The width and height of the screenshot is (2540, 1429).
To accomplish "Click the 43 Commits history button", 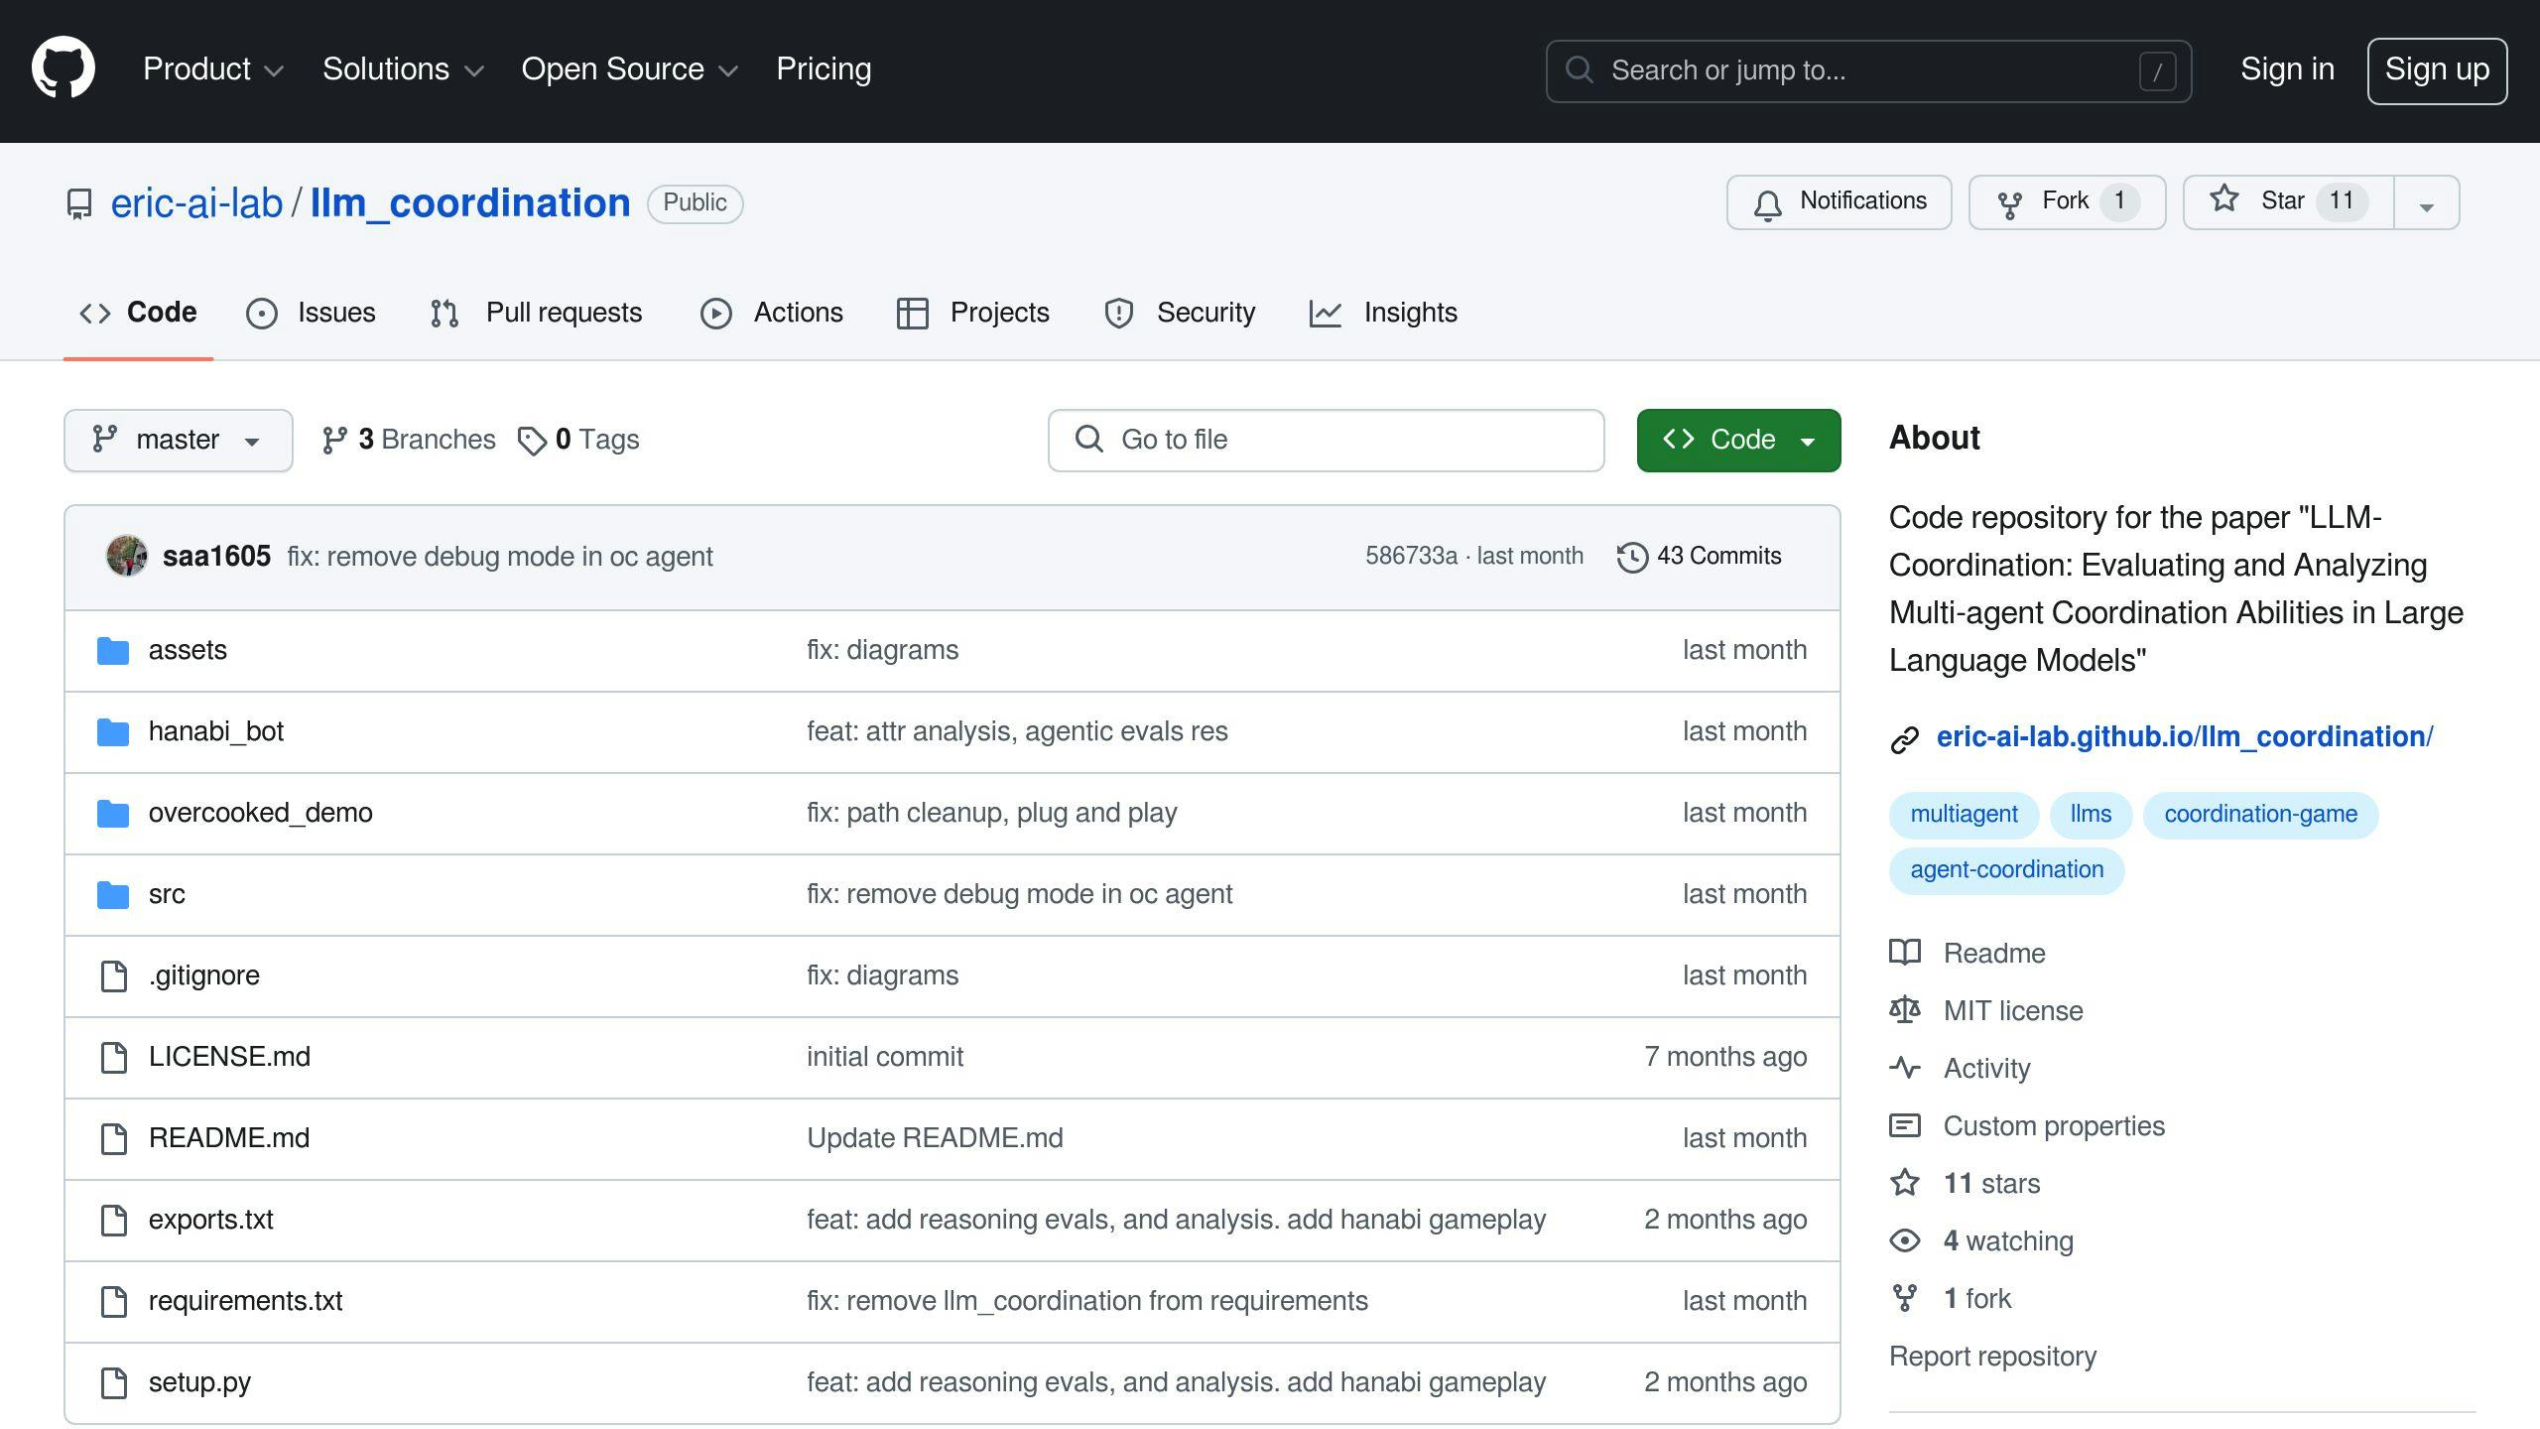I will pyautogui.click(x=1700, y=557).
